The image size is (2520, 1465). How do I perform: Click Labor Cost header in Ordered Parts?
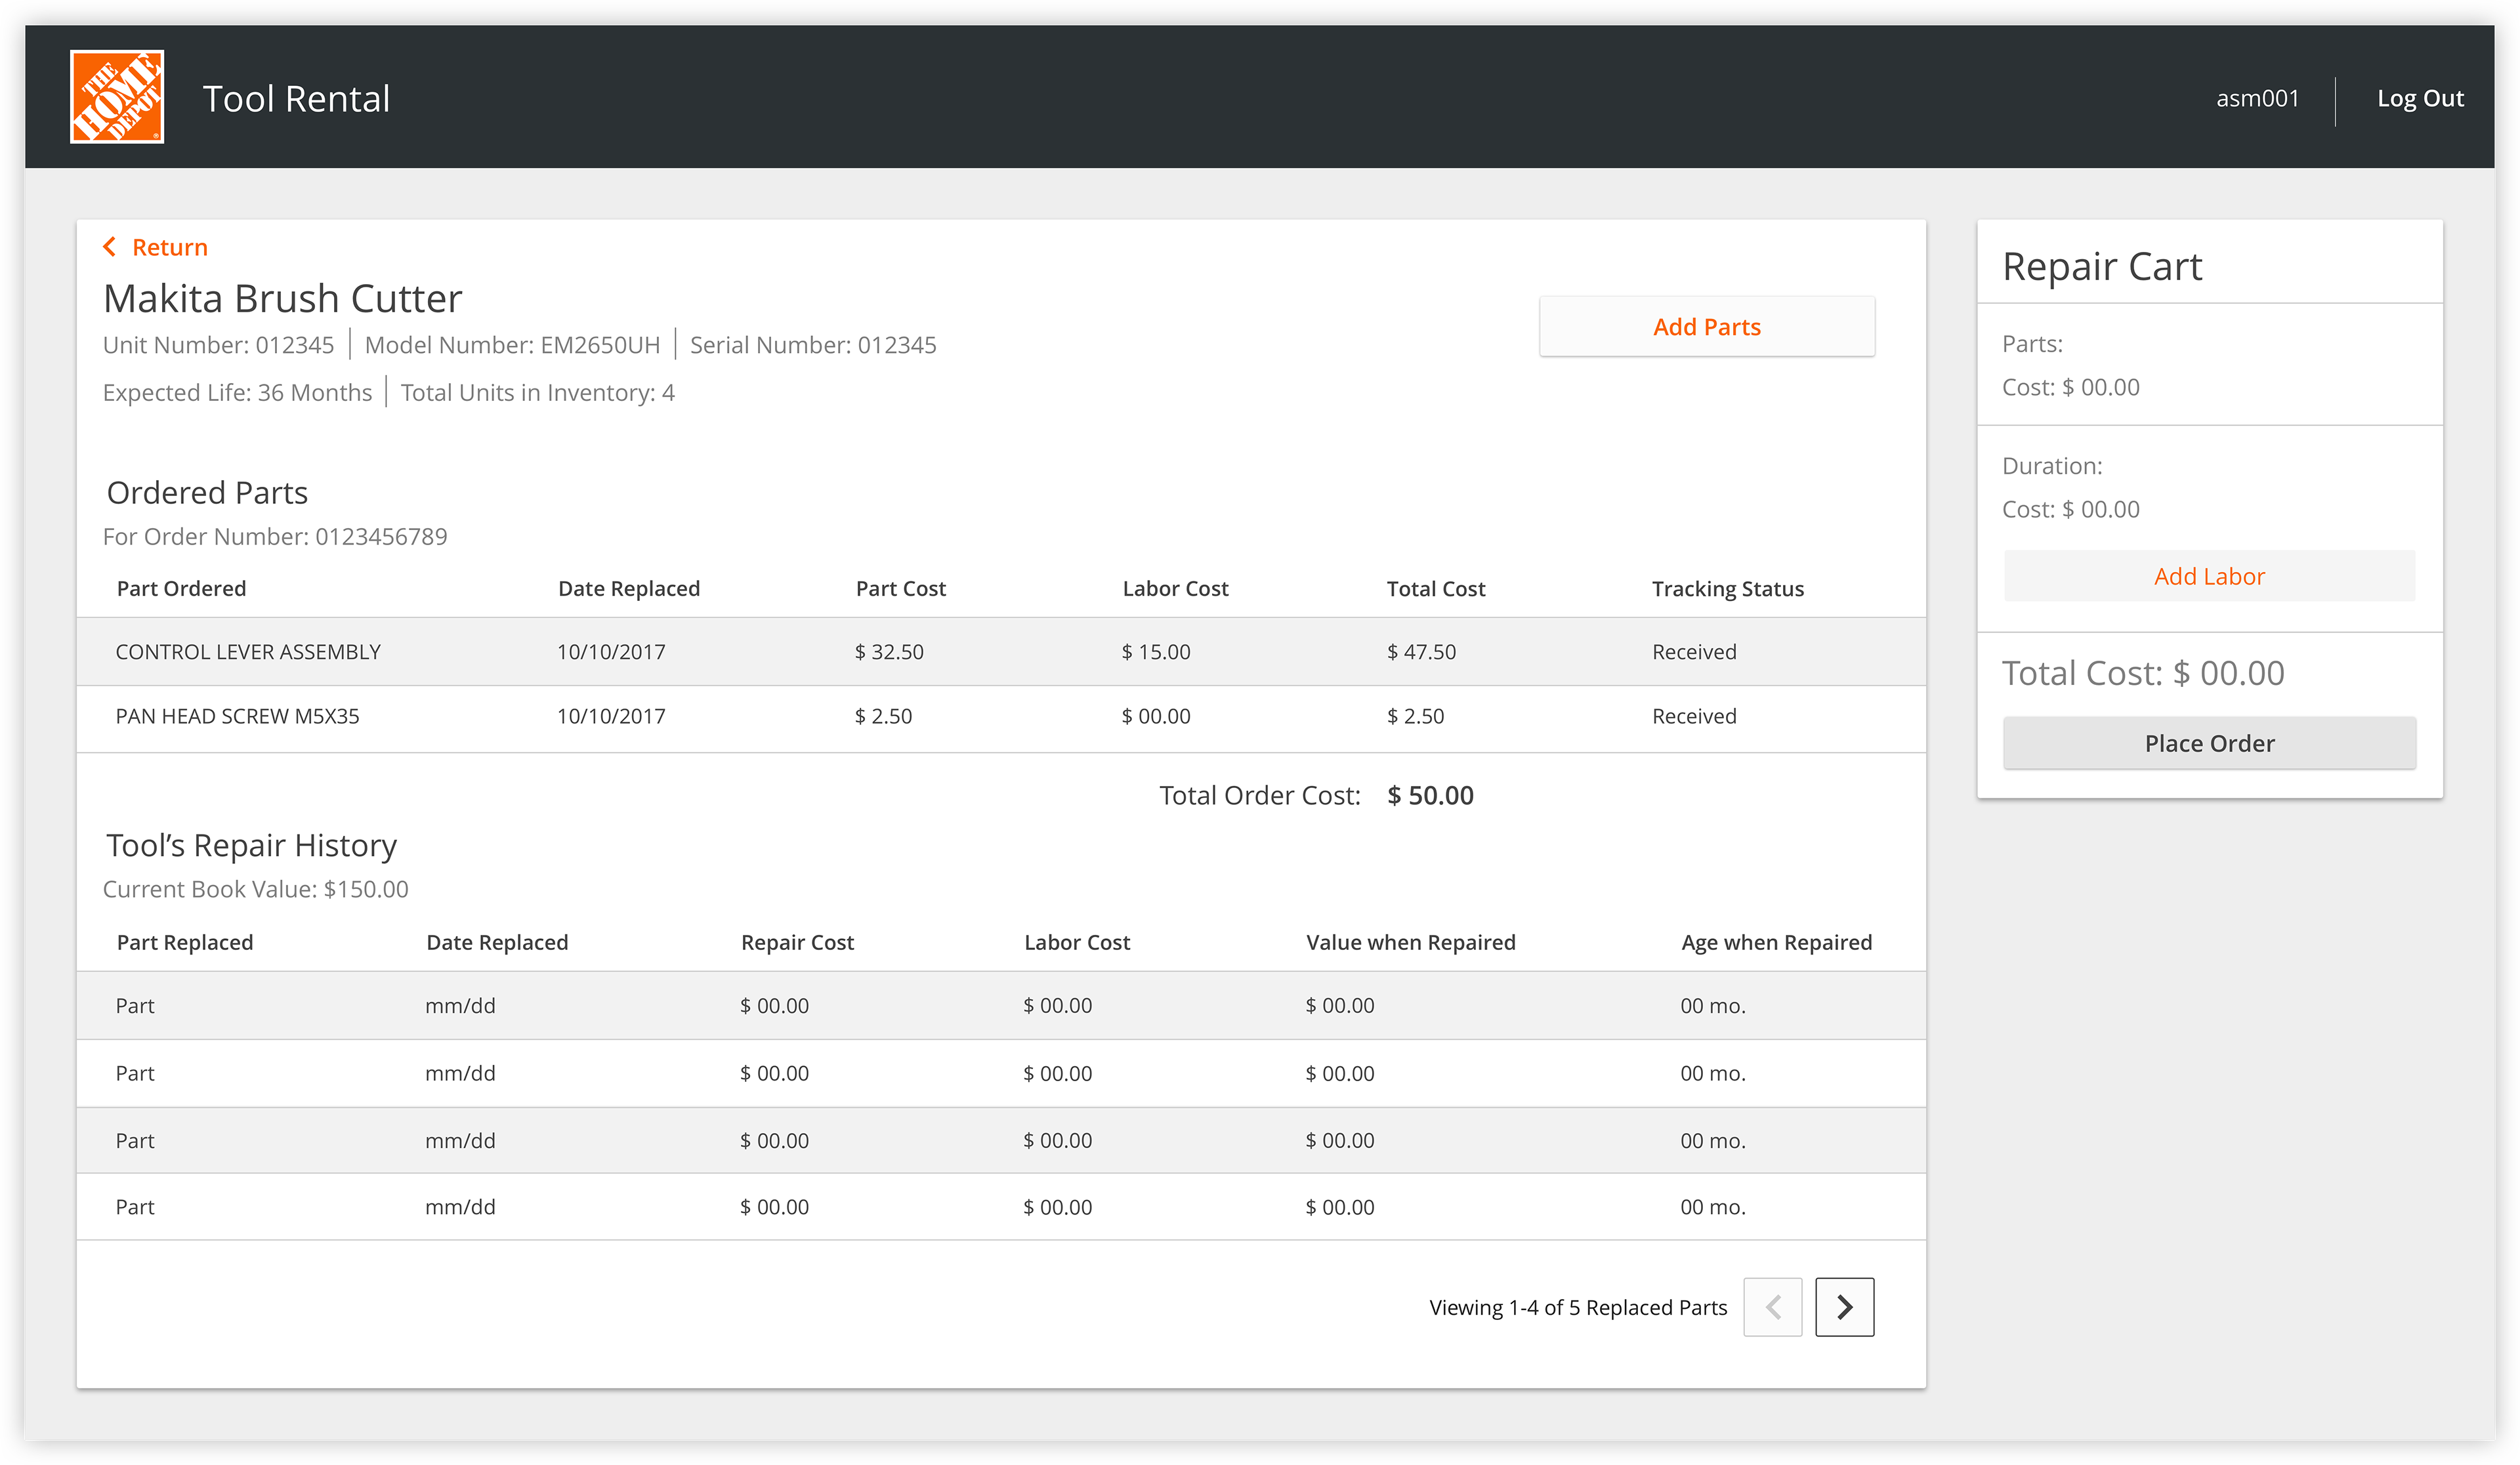coord(1175,589)
